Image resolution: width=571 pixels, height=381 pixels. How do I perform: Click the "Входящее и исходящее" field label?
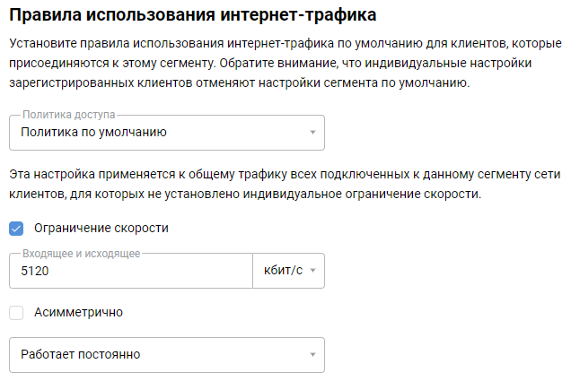point(81,254)
